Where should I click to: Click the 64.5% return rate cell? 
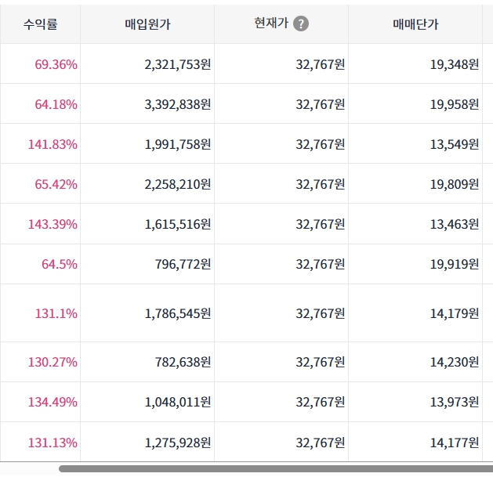(60, 264)
